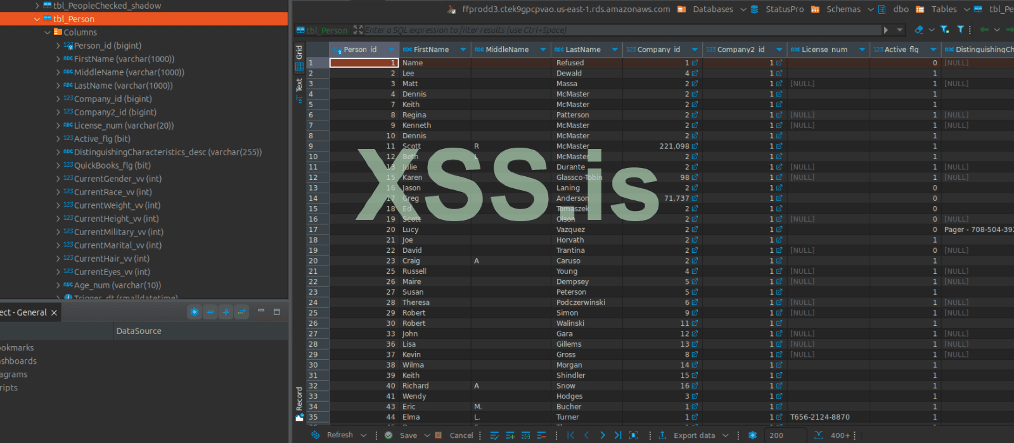Click the Cancel button label
This screenshot has height=443, width=1014.
[x=461, y=435]
